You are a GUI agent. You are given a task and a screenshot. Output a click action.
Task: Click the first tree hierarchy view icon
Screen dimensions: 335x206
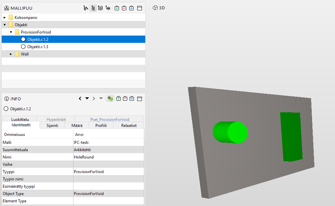pos(86,8)
